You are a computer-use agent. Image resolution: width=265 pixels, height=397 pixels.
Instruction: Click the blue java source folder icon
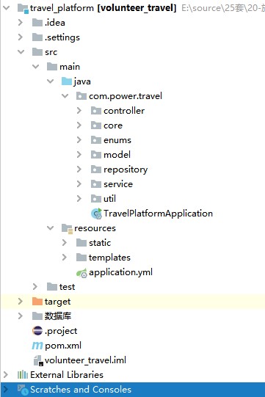[x=67, y=81]
